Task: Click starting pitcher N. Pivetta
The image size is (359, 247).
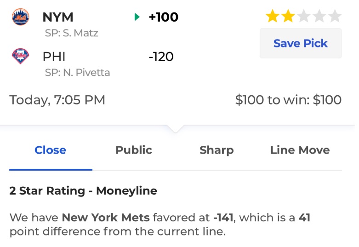Action: 77,72
